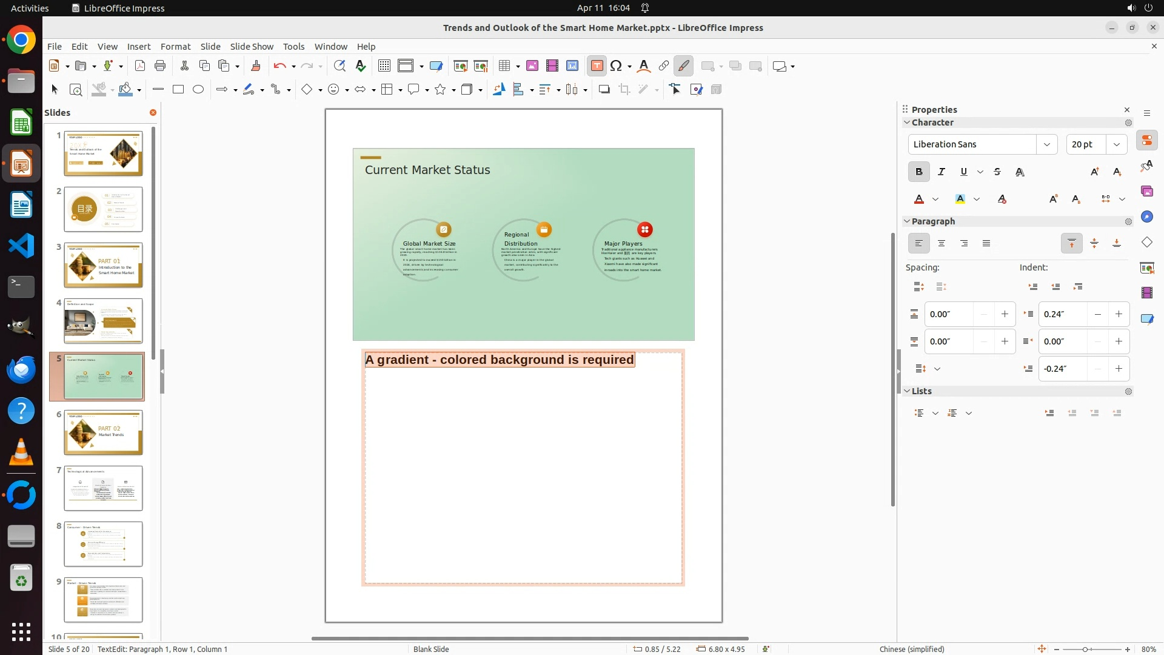Toggle Italic formatting in sidebar

(942, 172)
